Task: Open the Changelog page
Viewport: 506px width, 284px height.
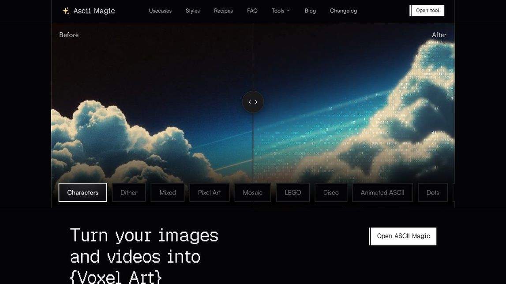Action: (x=343, y=11)
